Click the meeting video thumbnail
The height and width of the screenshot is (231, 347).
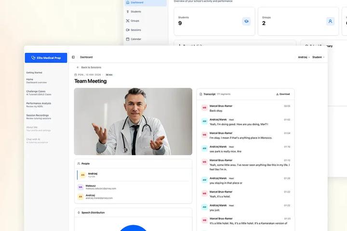[133, 121]
